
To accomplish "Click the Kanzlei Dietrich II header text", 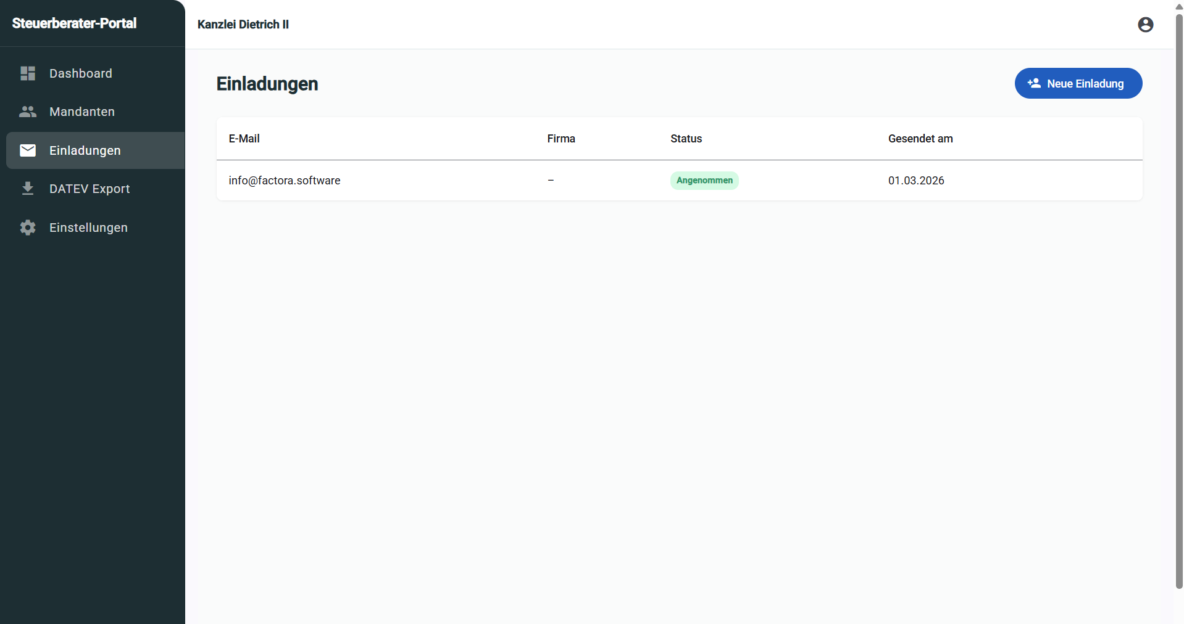I will [243, 25].
